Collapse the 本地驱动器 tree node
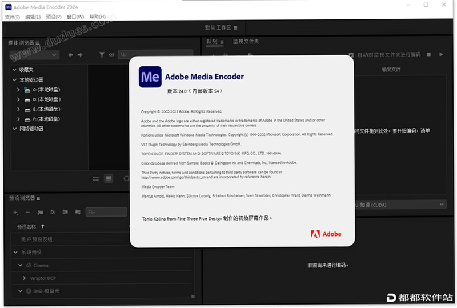Viewport: 457px width, 308px height. 14,79
